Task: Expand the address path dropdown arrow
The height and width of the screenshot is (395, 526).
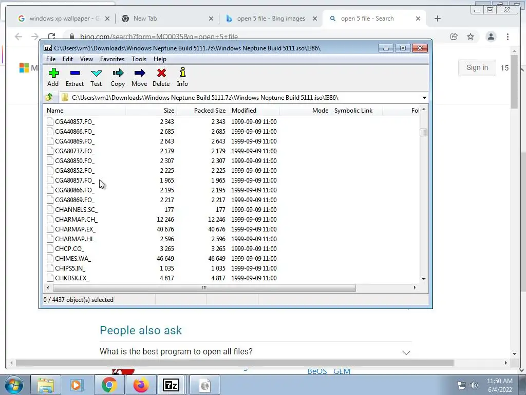Action: point(424,98)
